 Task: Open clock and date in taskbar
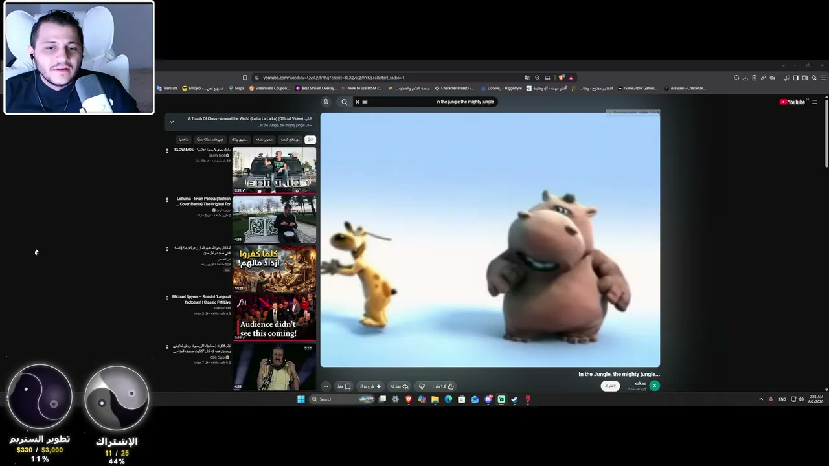coord(815,399)
